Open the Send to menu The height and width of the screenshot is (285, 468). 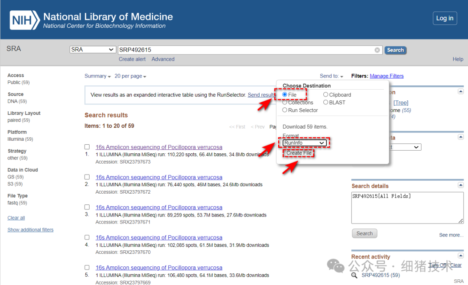tap(331, 76)
